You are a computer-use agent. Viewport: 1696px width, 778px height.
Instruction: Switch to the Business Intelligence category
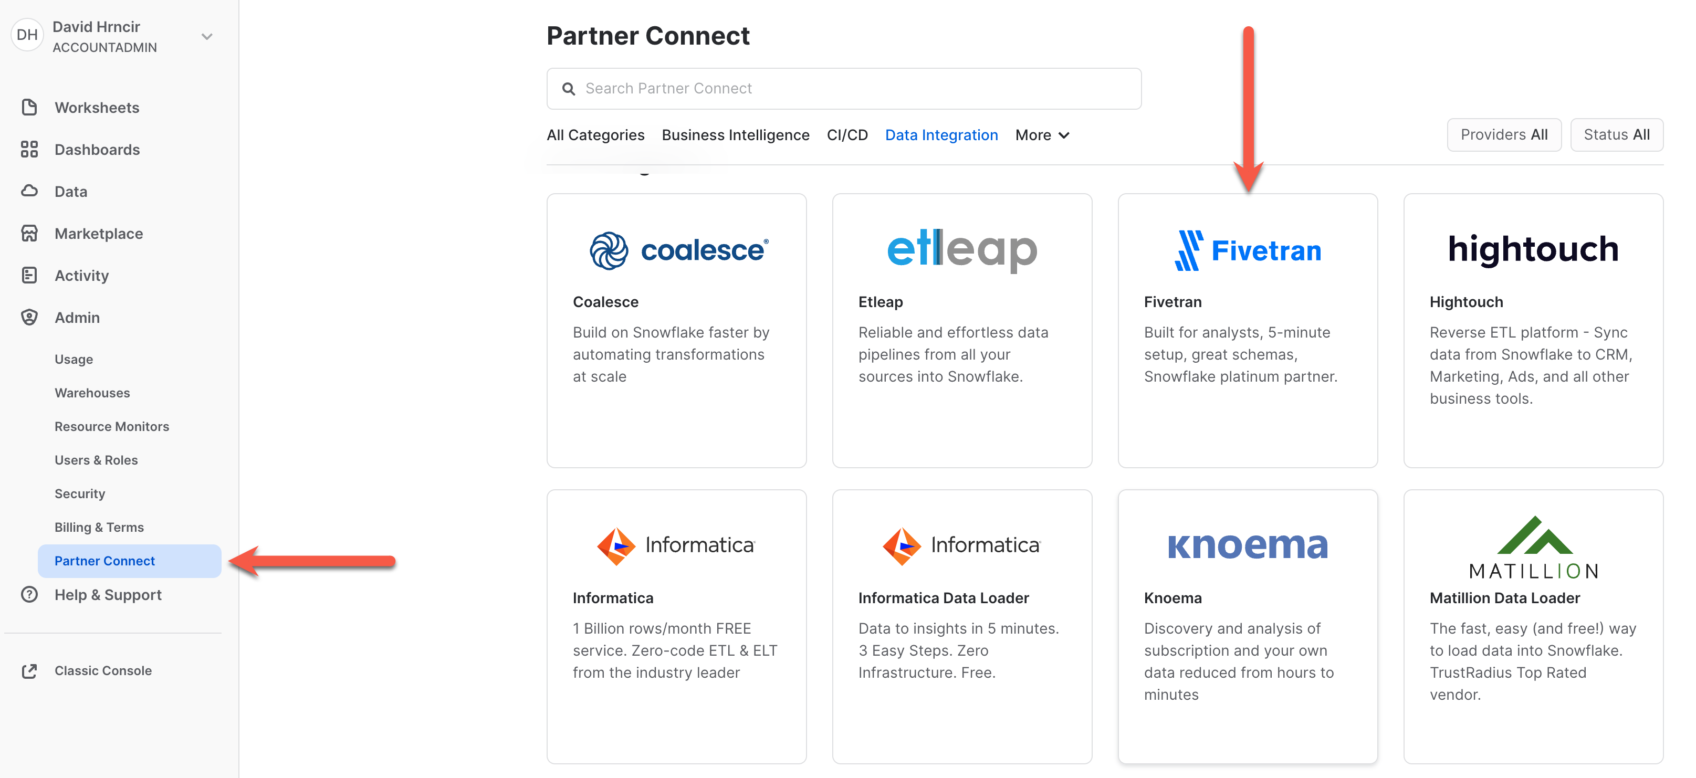(736, 134)
